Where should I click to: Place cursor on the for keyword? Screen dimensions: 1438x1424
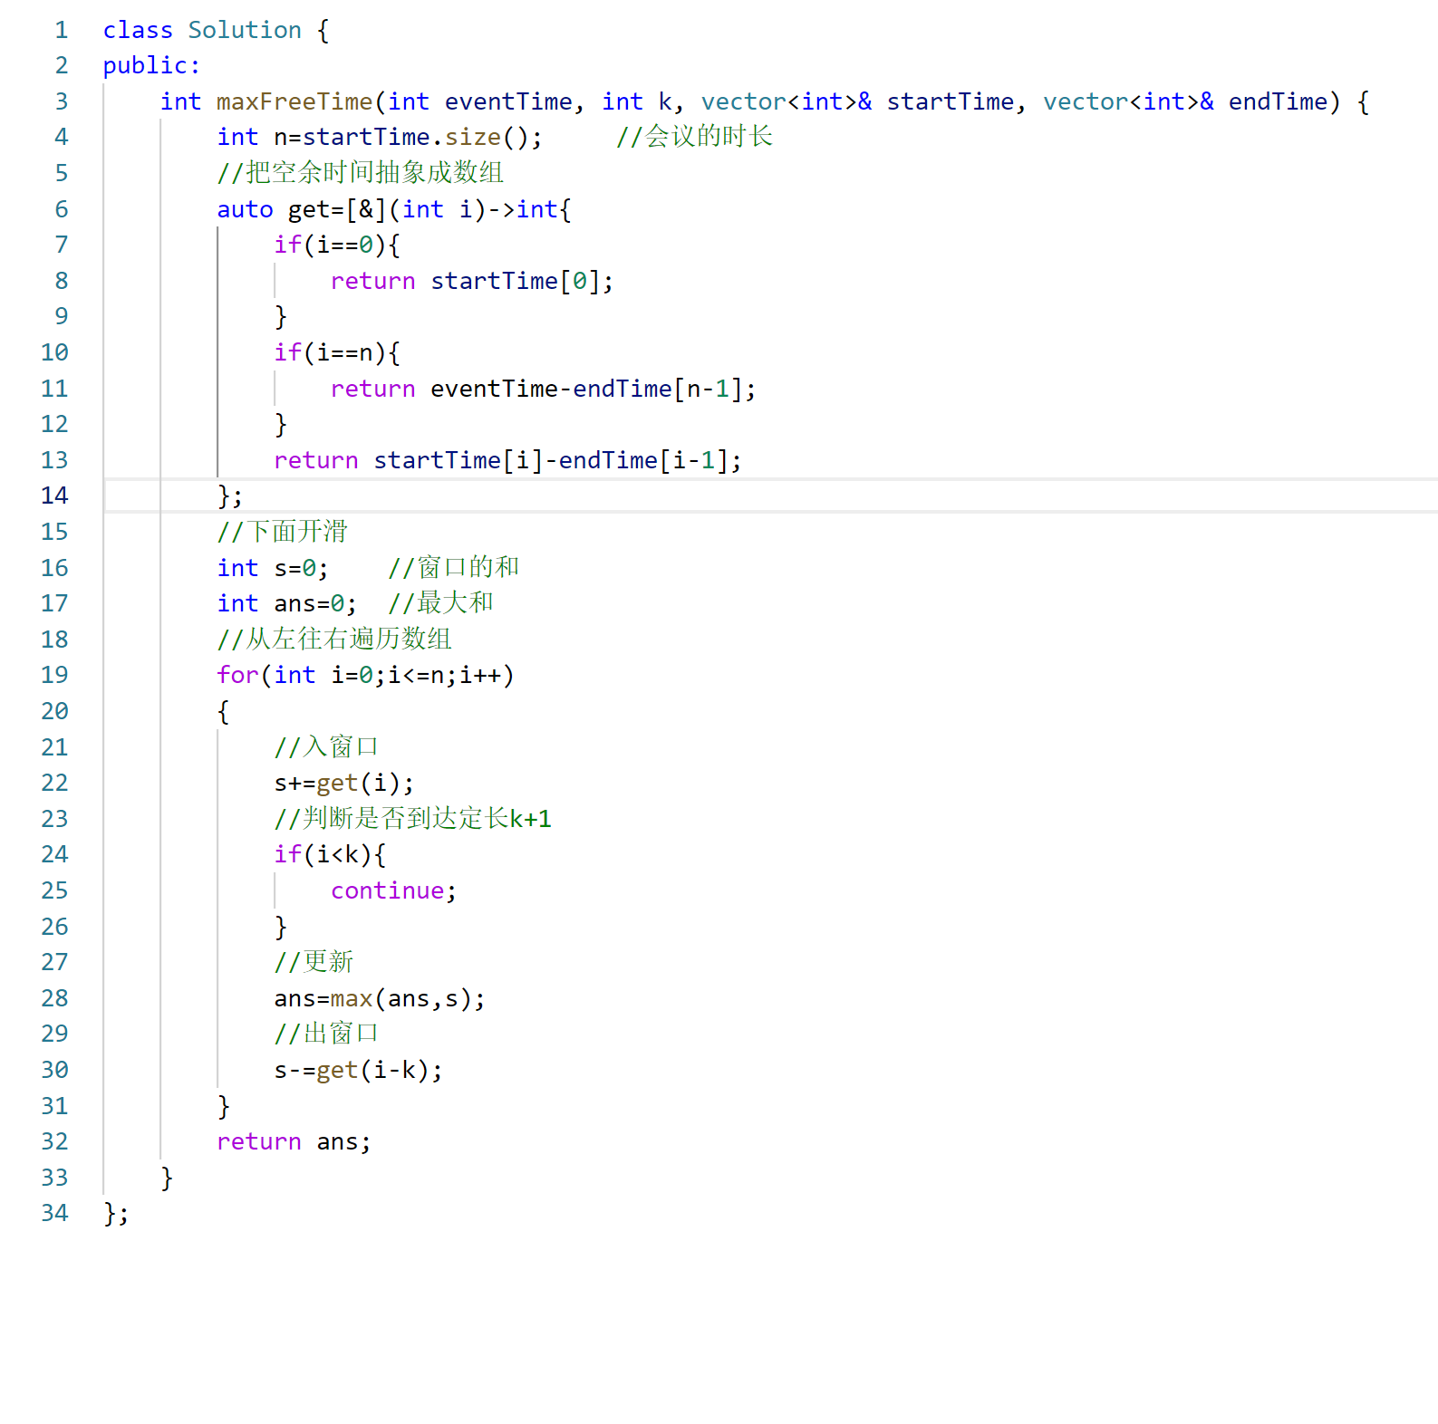coord(237,675)
